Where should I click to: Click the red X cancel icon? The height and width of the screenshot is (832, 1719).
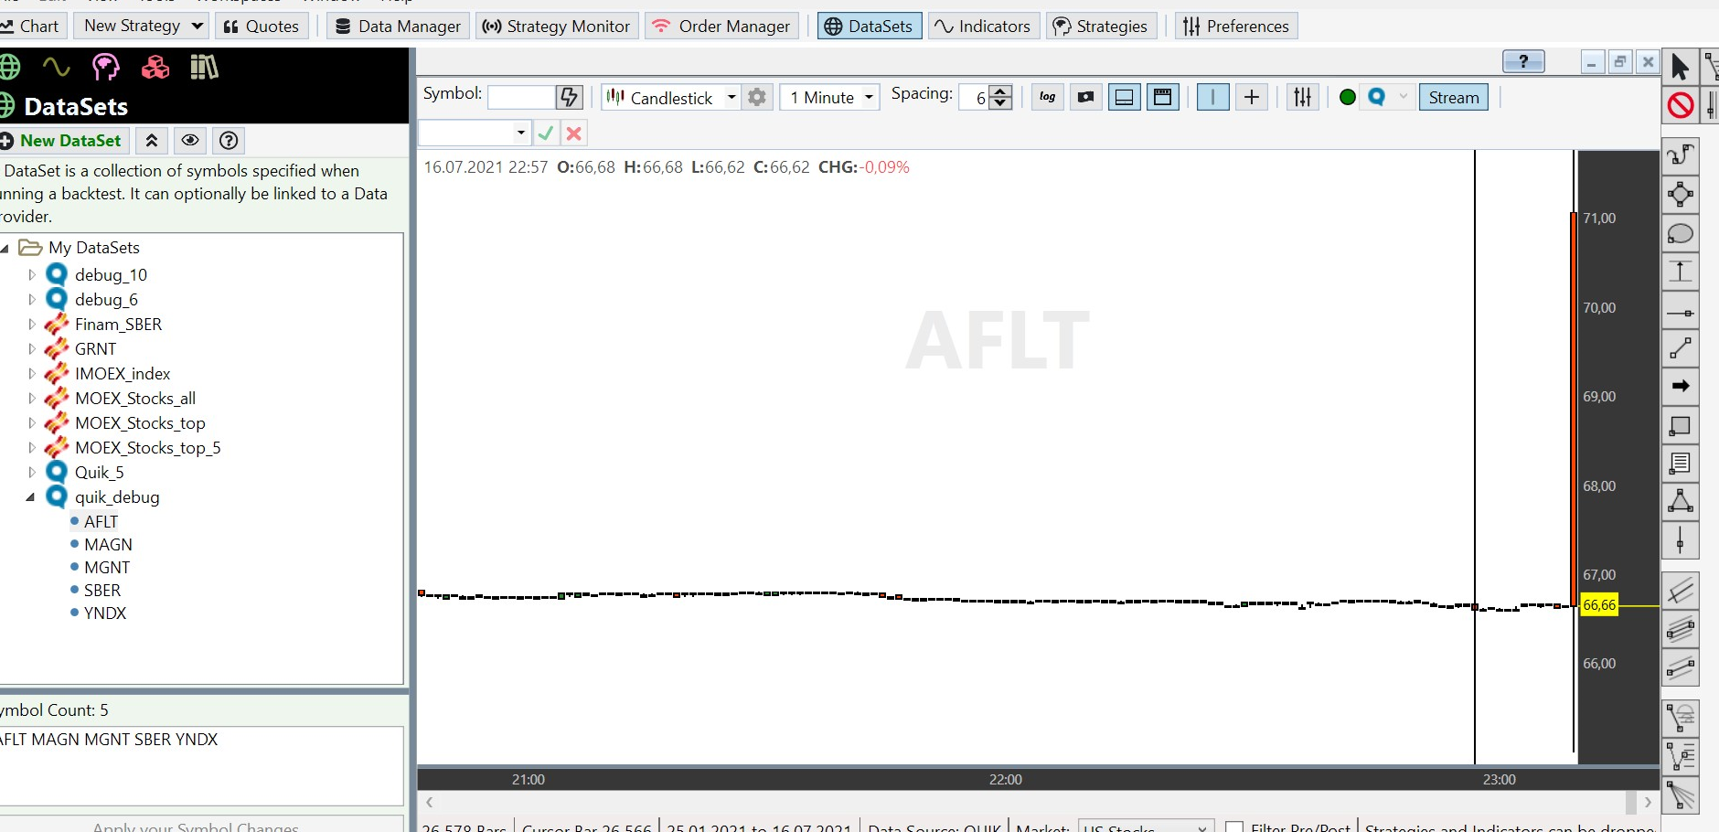(574, 133)
